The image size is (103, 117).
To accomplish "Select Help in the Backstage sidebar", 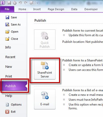I will [x=9, y=96].
